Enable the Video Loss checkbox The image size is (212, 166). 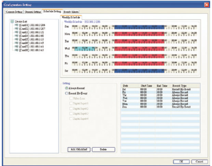[71, 98]
